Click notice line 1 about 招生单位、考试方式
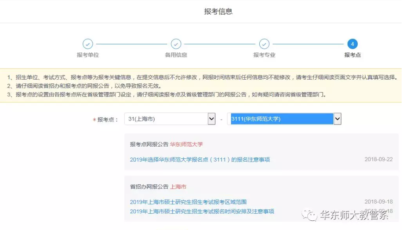Image resolution: width=405 pixels, height=230 pixels. [x=203, y=77]
